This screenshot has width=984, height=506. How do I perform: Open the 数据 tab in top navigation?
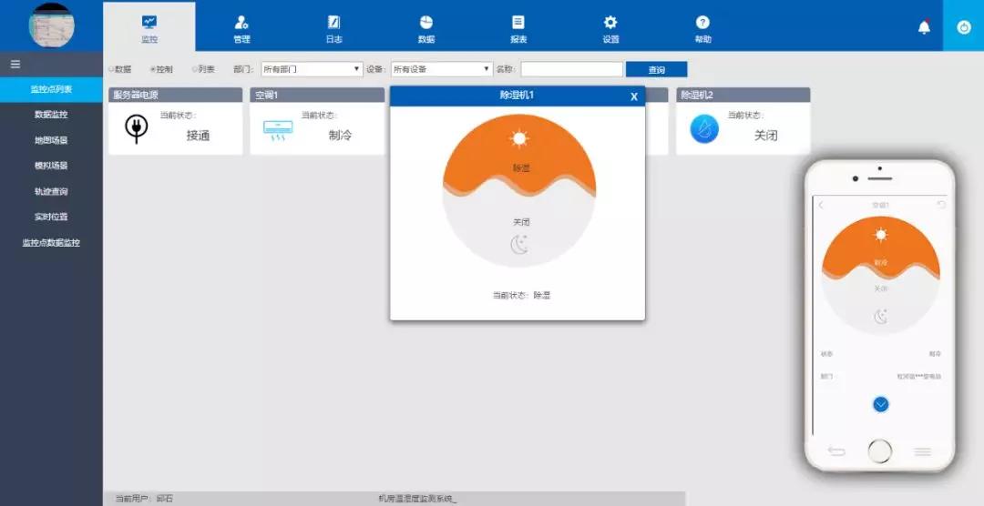(426, 27)
